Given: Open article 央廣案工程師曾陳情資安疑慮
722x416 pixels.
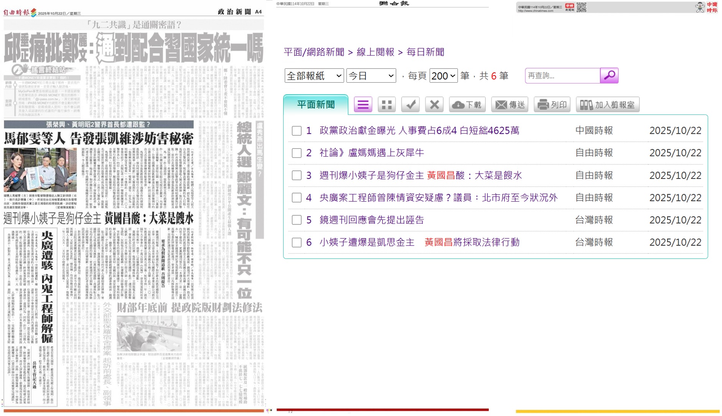Looking at the screenshot, I should coord(438,198).
